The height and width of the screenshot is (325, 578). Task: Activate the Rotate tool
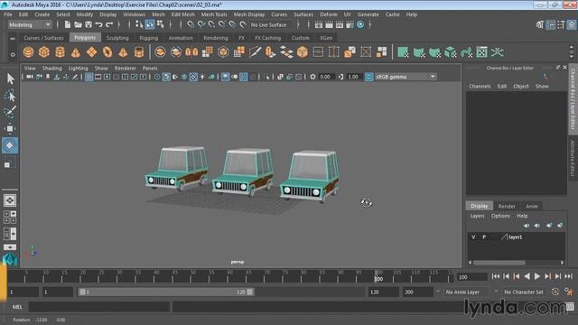pos(10,145)
